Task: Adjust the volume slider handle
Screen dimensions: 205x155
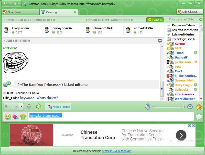Action: pyautogui.click(x=183, y=106)
